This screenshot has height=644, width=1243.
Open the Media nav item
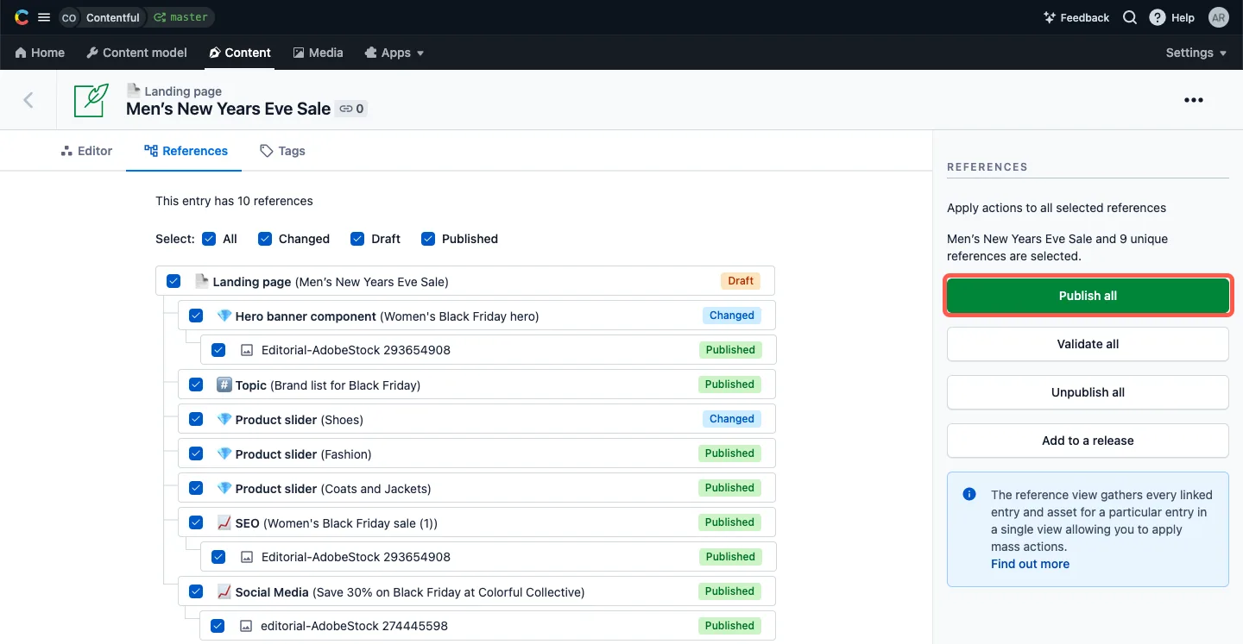(318, 53)
